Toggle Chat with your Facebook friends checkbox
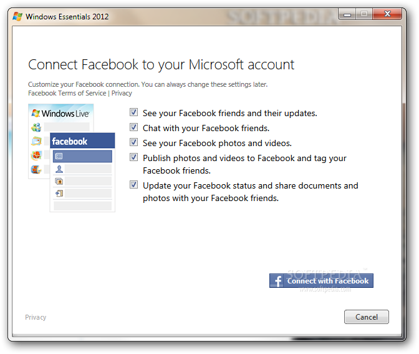This screenshot has width=419, height=354. tap(133, 127)
